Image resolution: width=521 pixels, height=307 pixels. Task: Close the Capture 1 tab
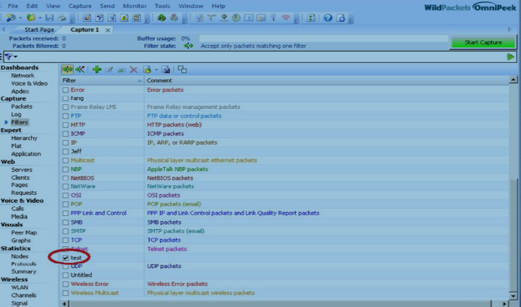click(x=107, y=30)
